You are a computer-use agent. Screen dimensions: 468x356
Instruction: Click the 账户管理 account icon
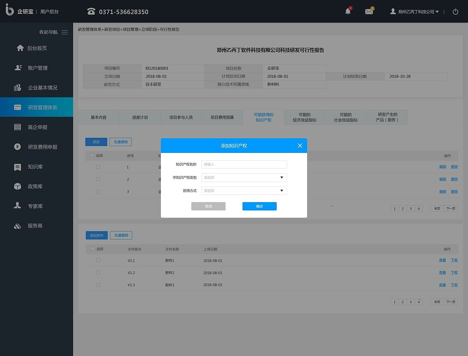coord(18,68)
